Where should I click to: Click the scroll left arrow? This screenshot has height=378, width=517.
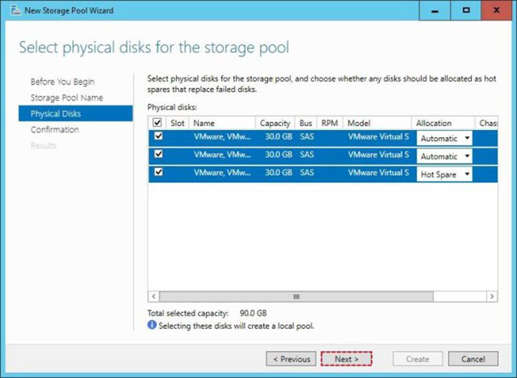[x=154, y=297]
